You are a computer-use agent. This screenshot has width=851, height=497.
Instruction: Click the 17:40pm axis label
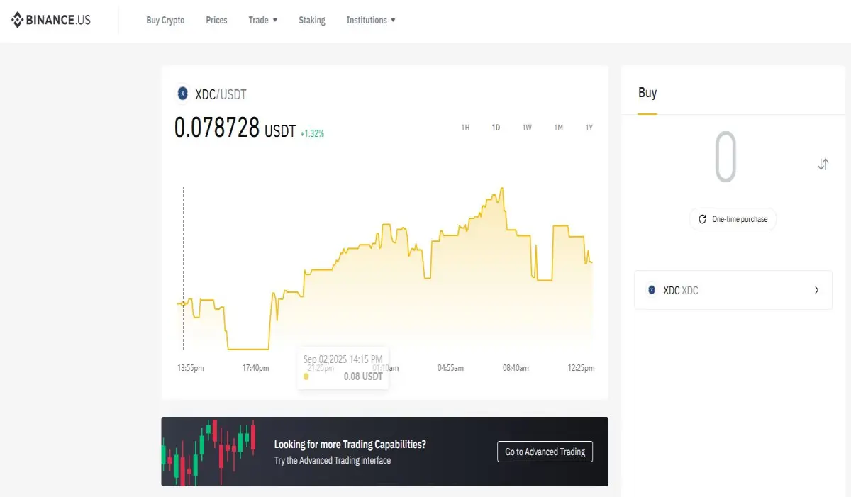(x=255, y=368)
